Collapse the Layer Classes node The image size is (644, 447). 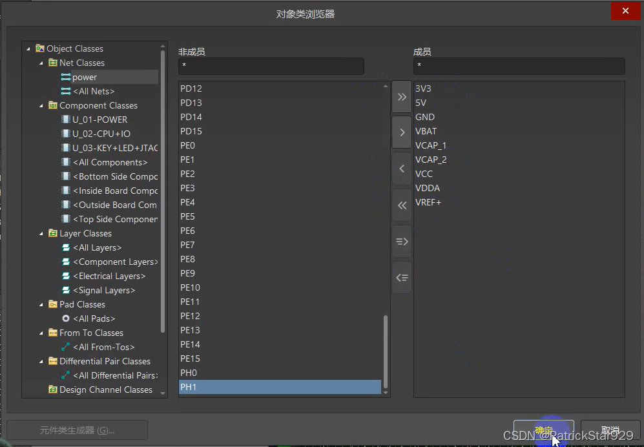point(42,234)
